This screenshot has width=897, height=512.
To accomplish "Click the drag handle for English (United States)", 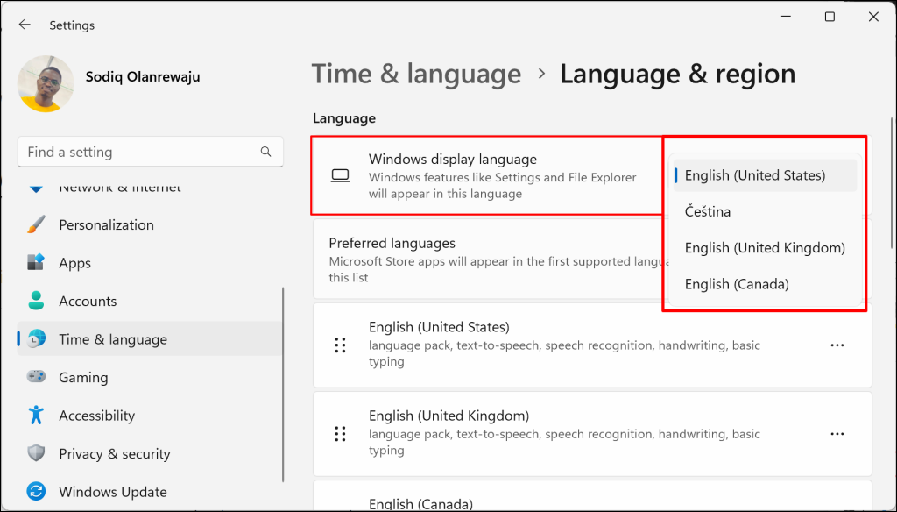I will point(340,345).
